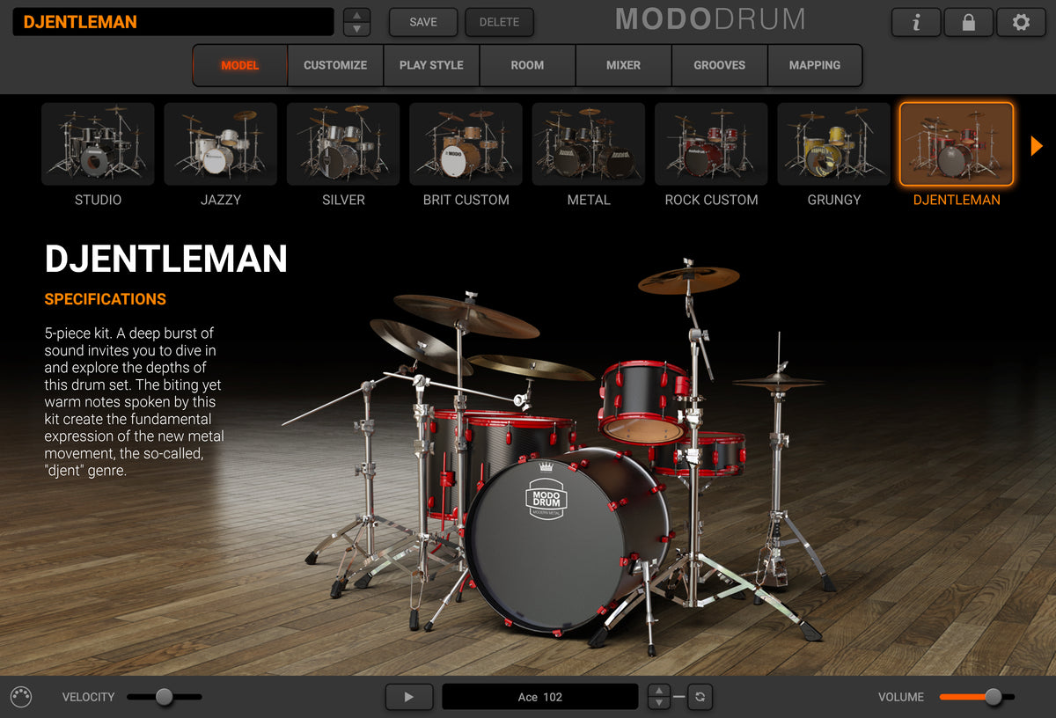This screenshot has width=1056, height=718.
Task: Click the SAVE button
Action: click(x=423, y=22)
